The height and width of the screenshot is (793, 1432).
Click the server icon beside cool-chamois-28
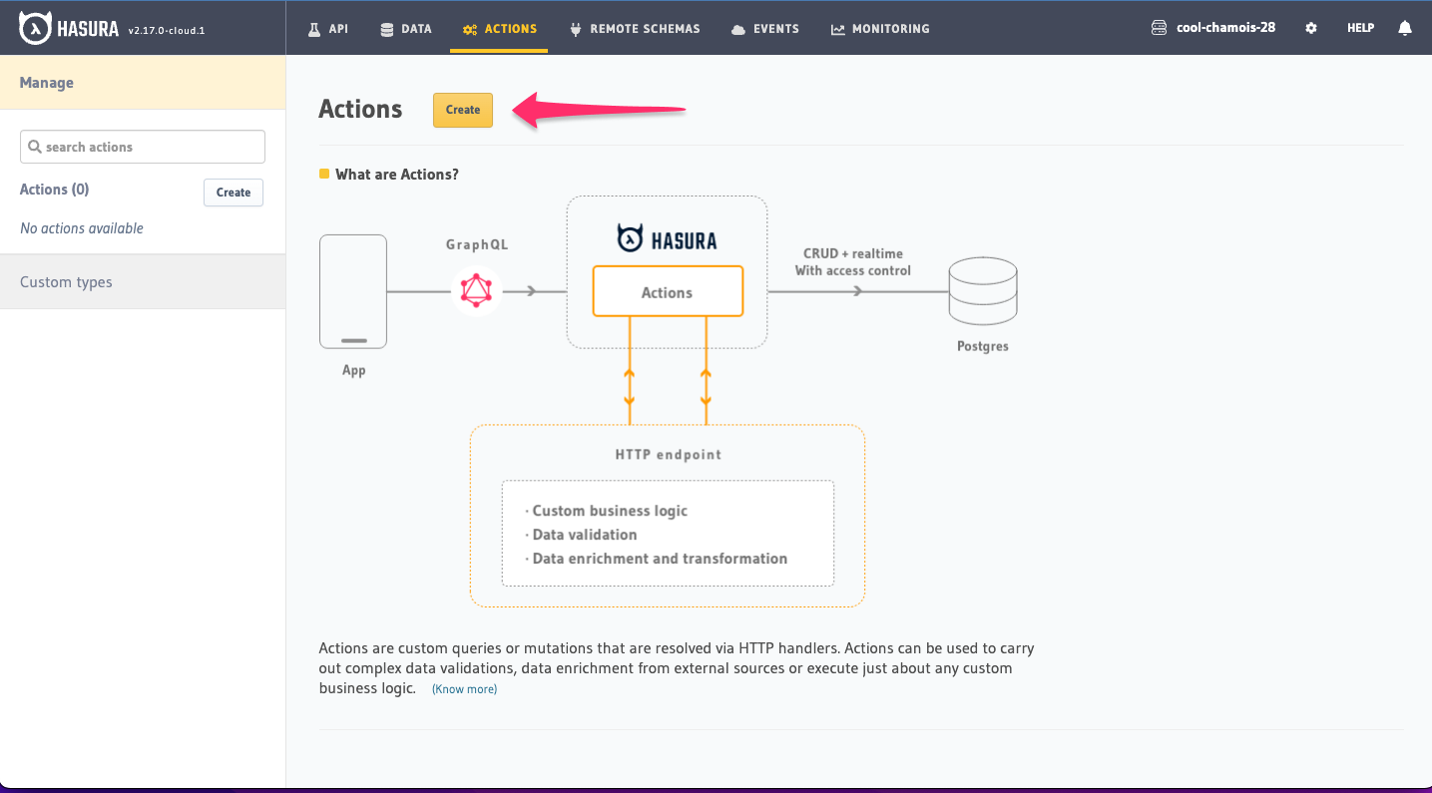tap(1159, 29)
